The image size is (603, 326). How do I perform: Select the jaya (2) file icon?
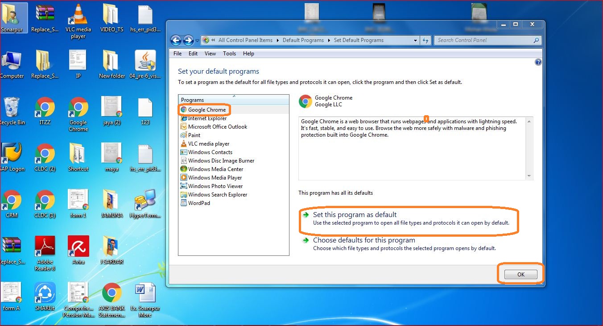pyautogui.click(x=112, y=111)
